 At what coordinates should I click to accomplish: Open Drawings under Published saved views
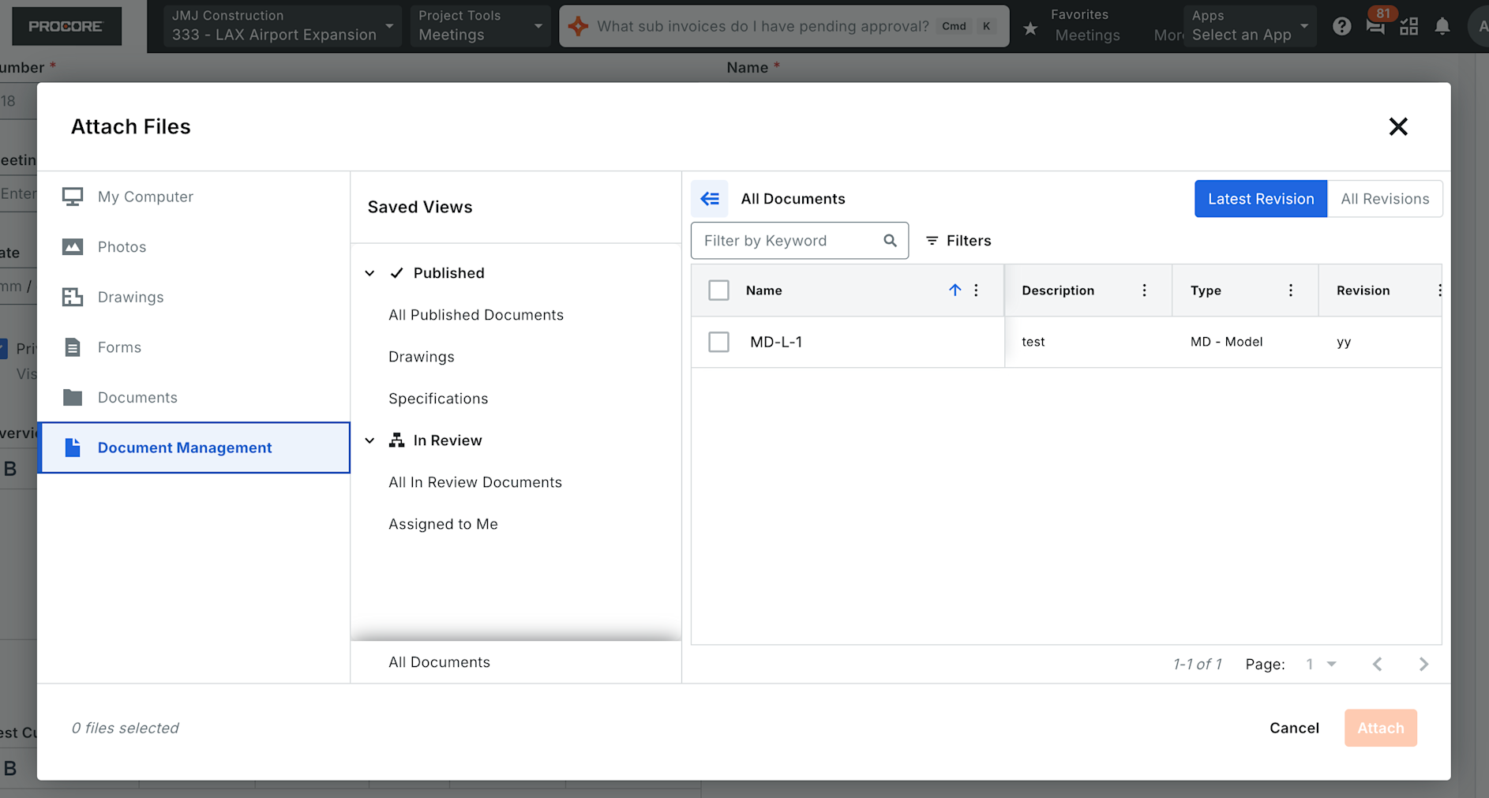[422, 357]
